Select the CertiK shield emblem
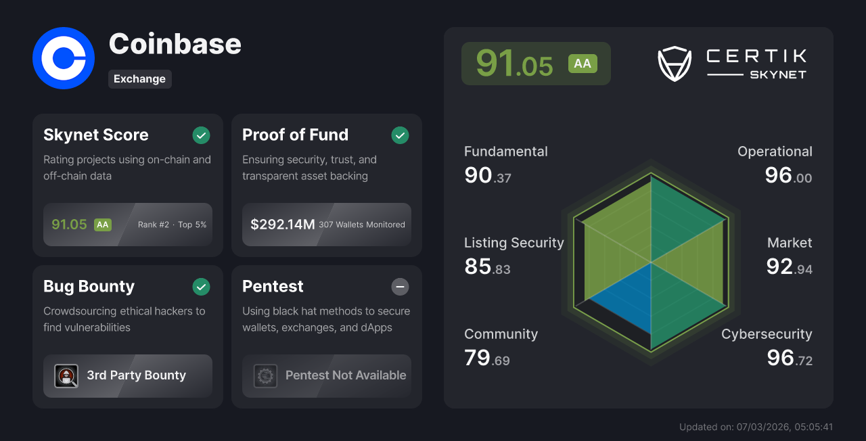The width and height of the screenshot is (866, 441). click(675, 64)
